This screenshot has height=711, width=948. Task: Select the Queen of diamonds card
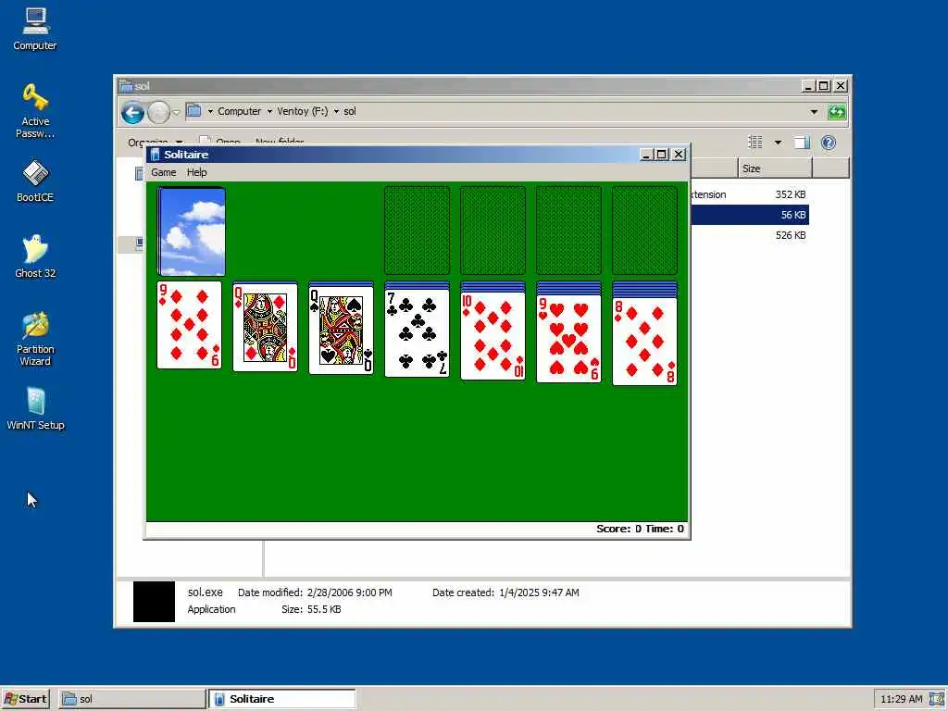266,327
